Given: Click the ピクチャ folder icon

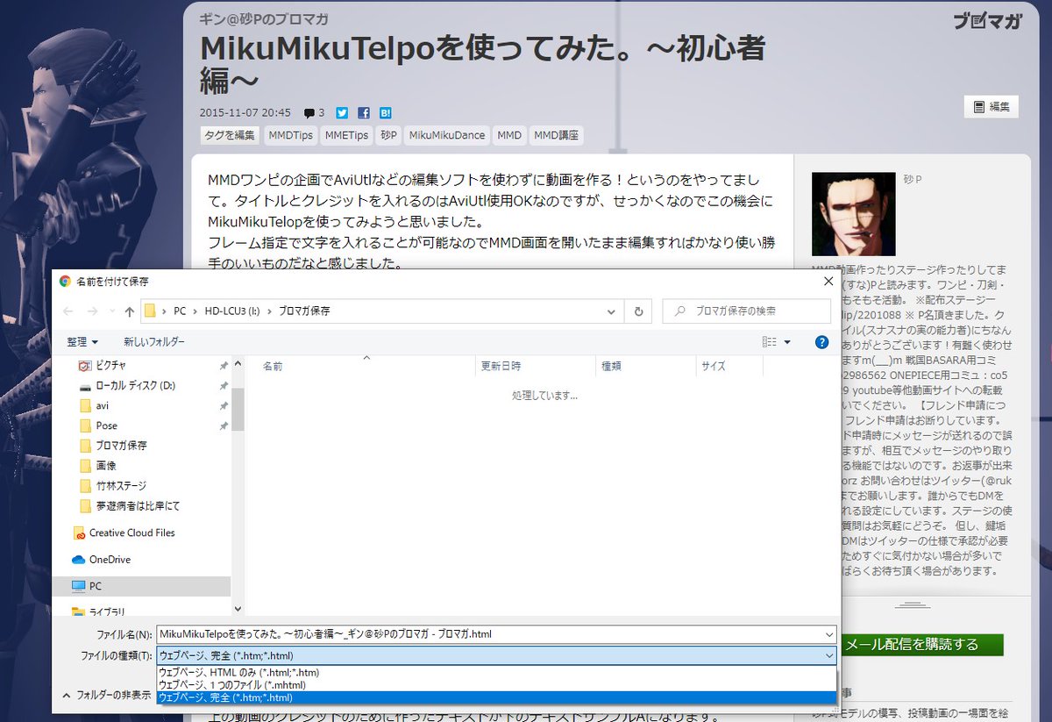Looking at the screenshot, I should tap(85, 365).
